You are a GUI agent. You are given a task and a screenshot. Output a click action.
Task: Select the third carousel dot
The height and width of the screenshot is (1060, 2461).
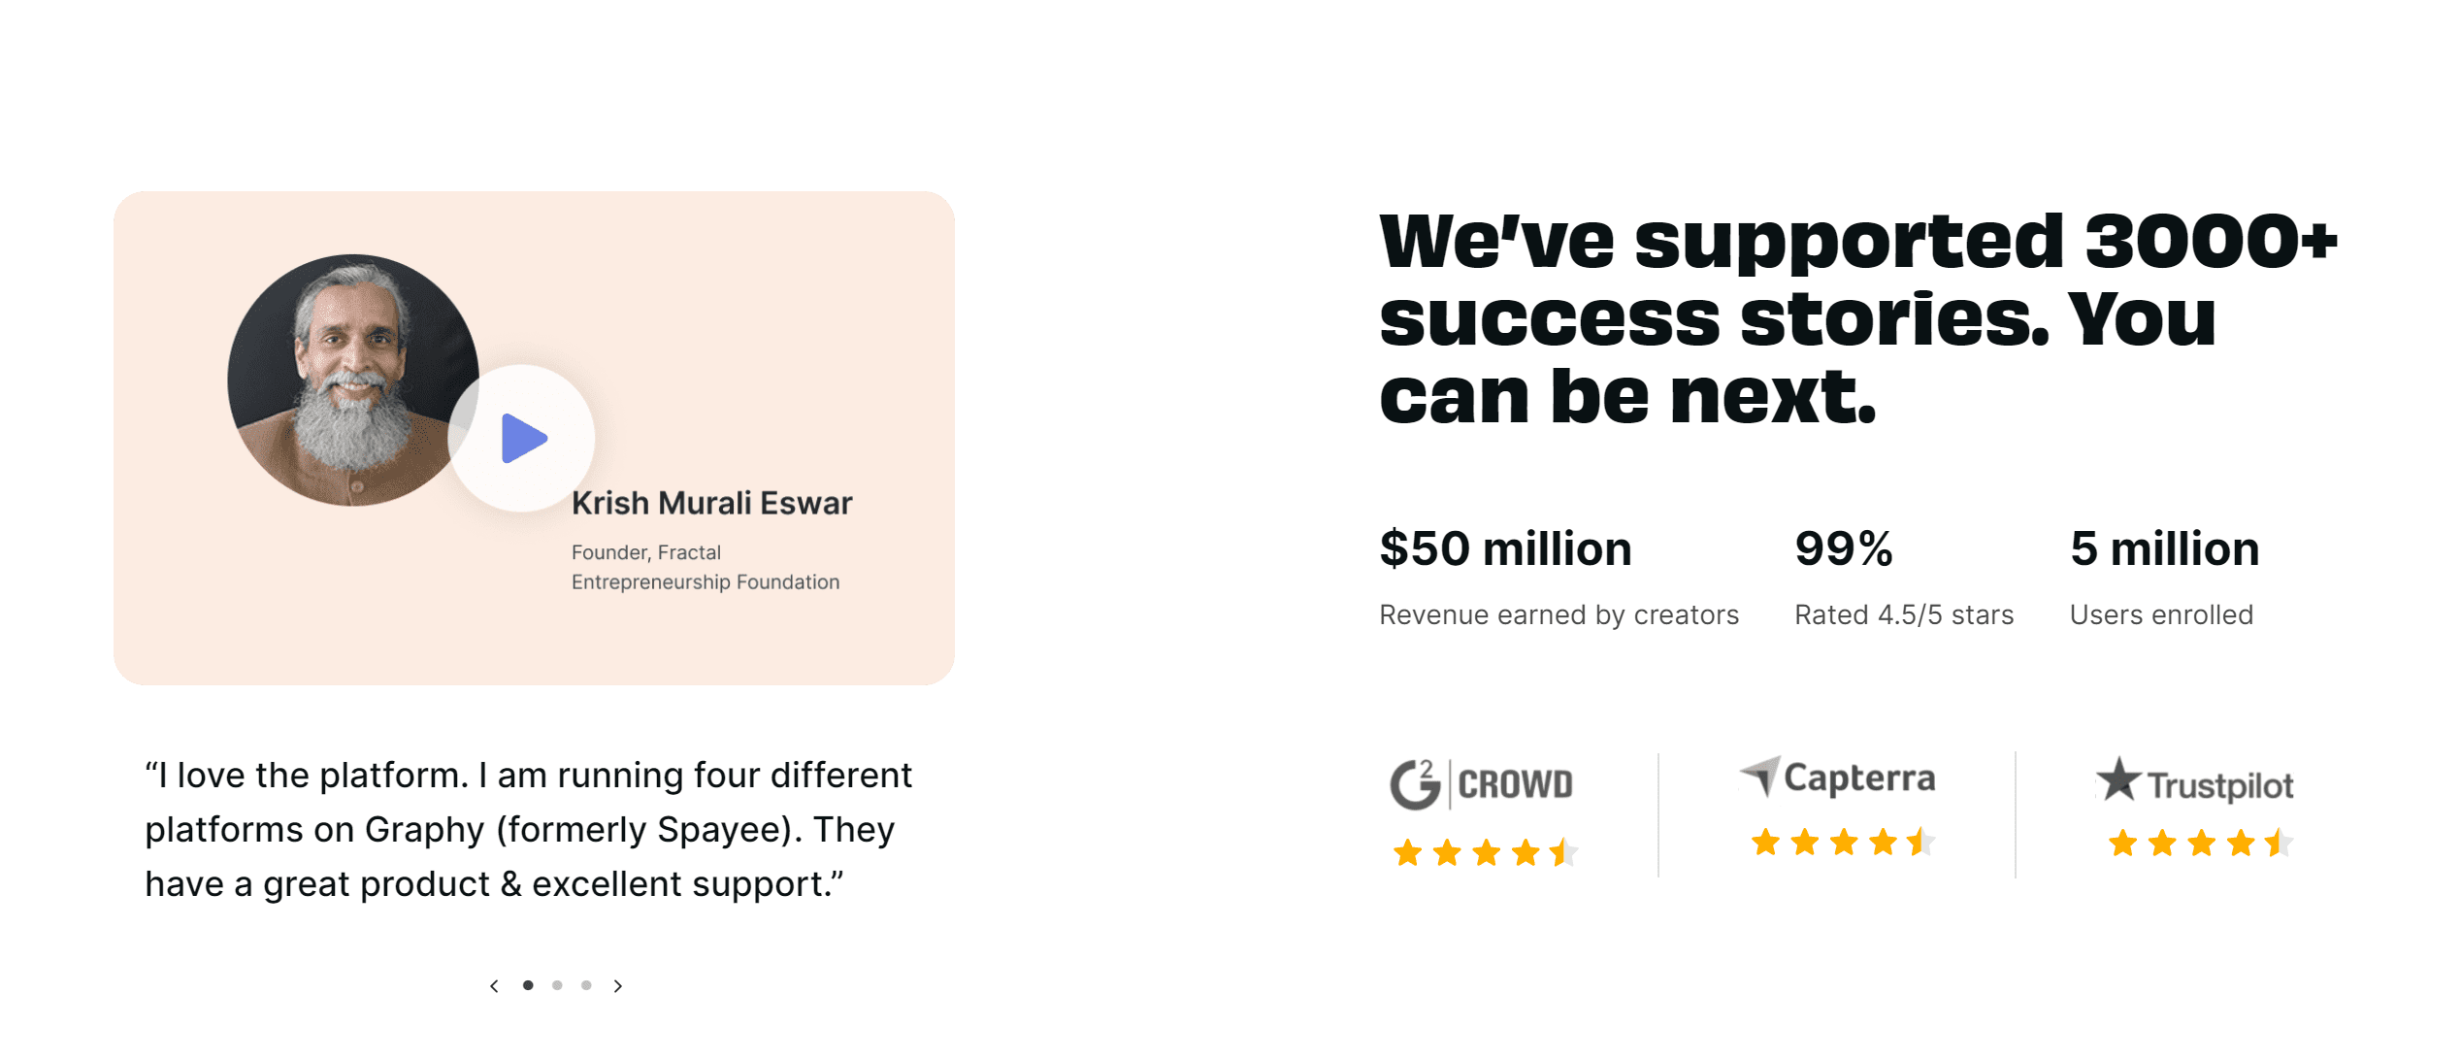coord(586,985)
